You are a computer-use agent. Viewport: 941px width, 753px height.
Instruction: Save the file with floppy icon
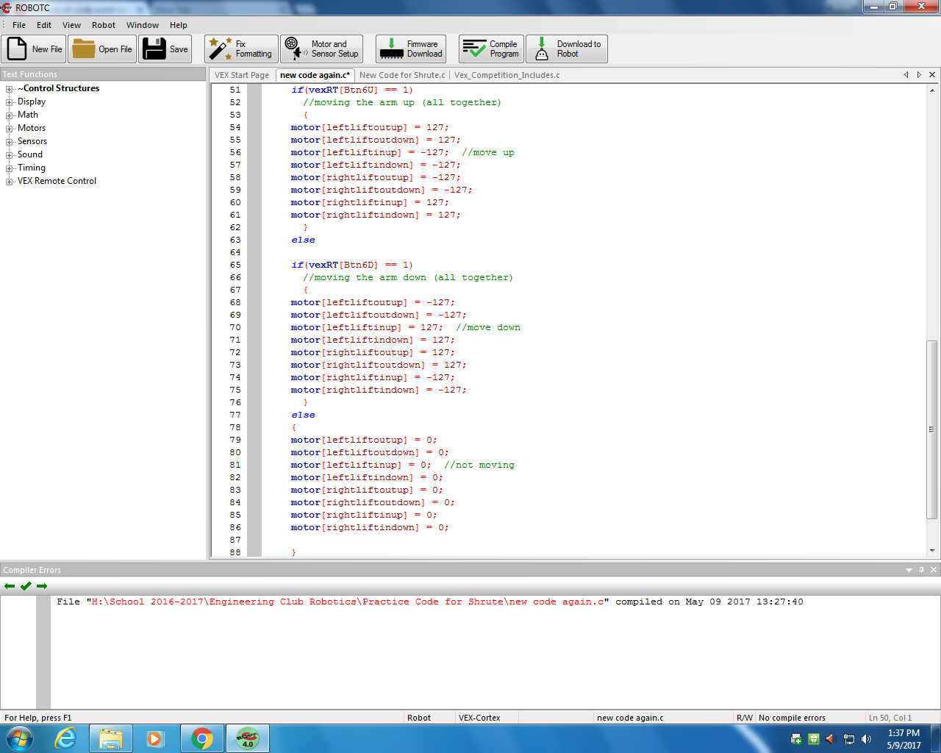(165, 49)
